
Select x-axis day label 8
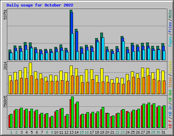[47, 132]
